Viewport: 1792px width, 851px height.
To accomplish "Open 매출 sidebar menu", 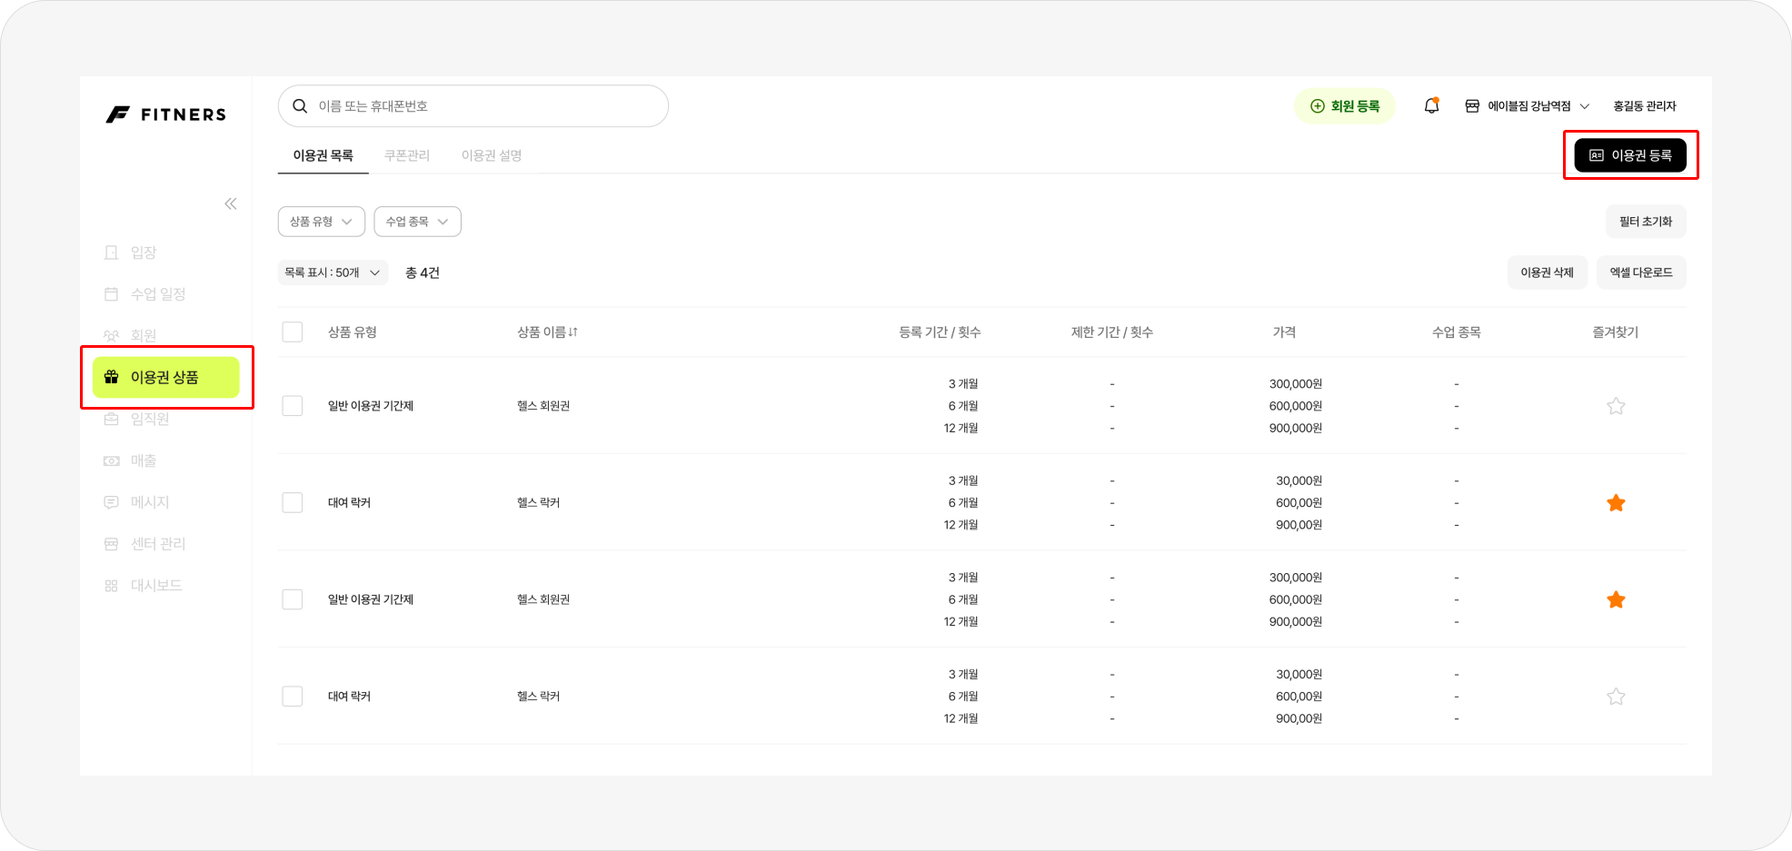I will click(131, 460).
